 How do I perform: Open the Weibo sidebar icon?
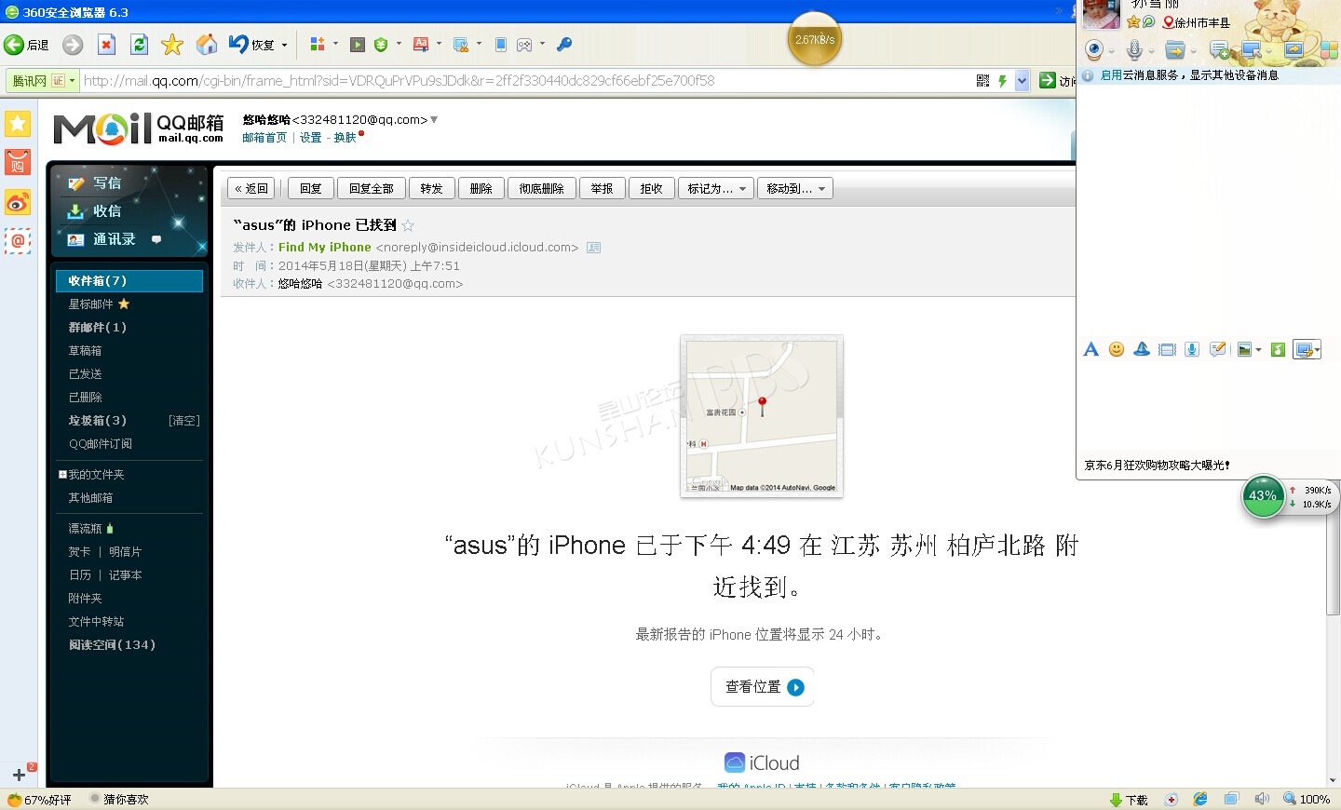[x=18, y=202]
